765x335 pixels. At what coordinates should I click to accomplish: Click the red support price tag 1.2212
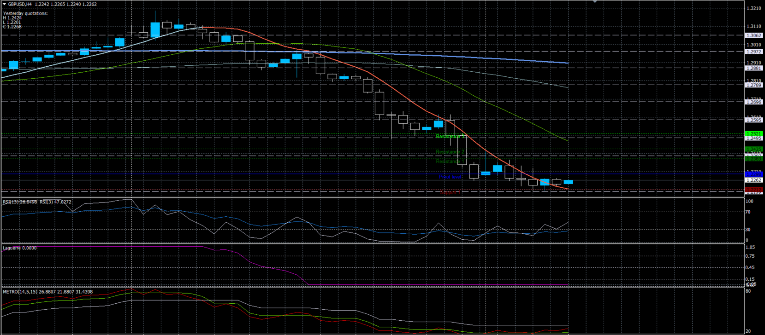click(754, 190)
